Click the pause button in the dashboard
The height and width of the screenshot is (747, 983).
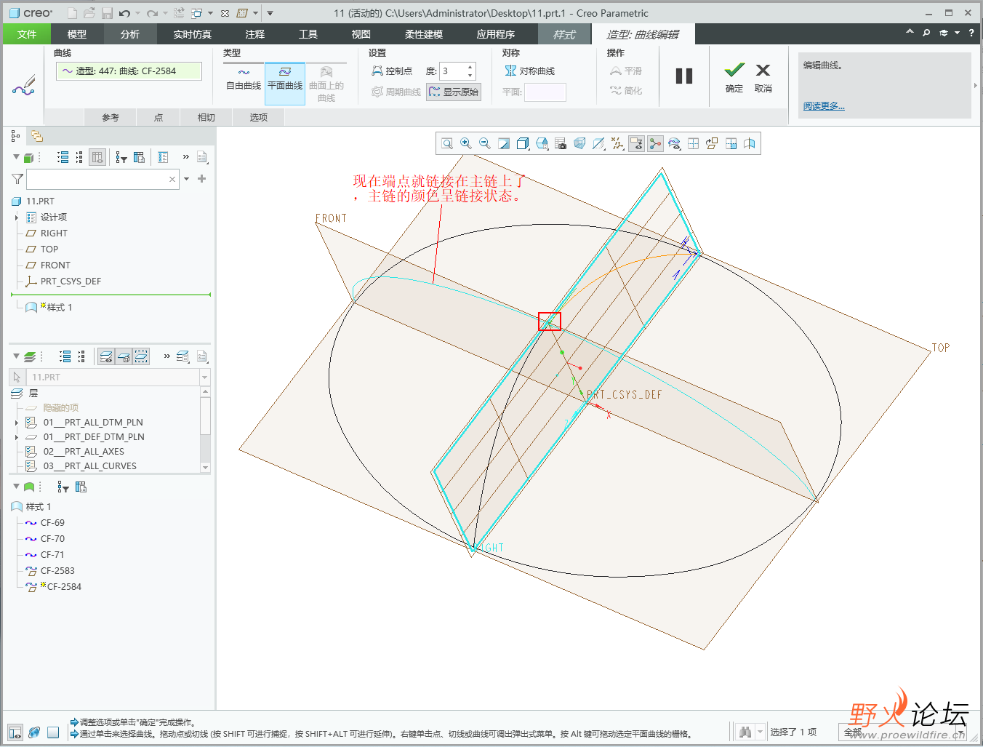point(684,76)
